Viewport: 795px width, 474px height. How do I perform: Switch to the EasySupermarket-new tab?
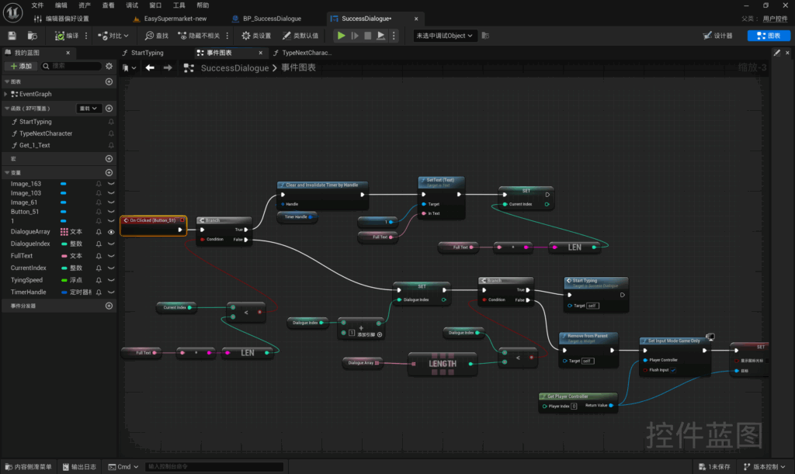175,19
